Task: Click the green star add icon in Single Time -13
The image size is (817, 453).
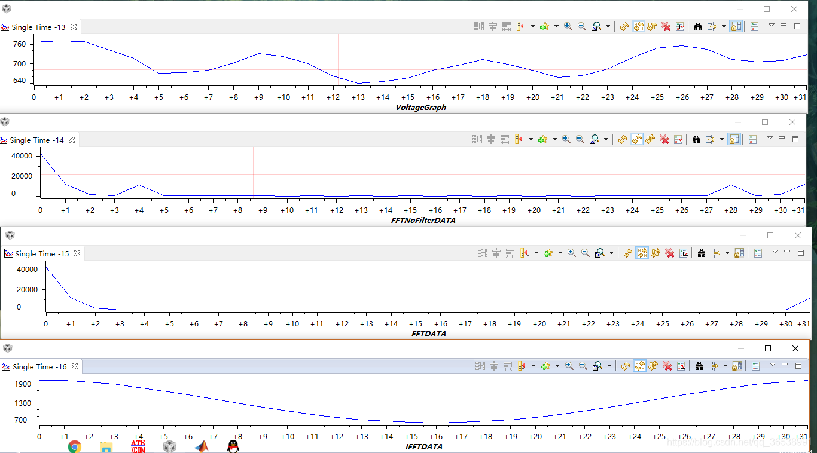Action: 544,27
